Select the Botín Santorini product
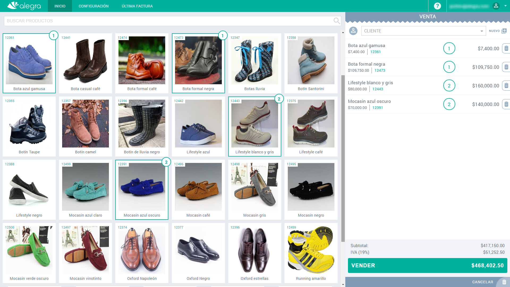This screenshot has width=510, height=287. (x=311, y=63)
